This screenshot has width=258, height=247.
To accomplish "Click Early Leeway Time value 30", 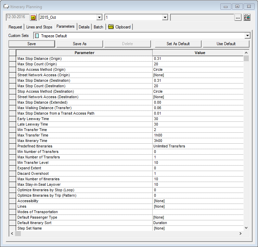I will click(198, 119).
